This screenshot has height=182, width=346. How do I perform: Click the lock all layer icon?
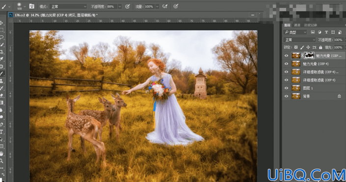(x=320, y=48)
